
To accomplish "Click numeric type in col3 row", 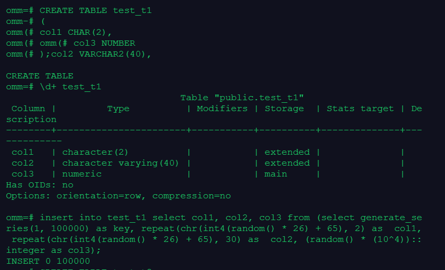I will 82,174.
